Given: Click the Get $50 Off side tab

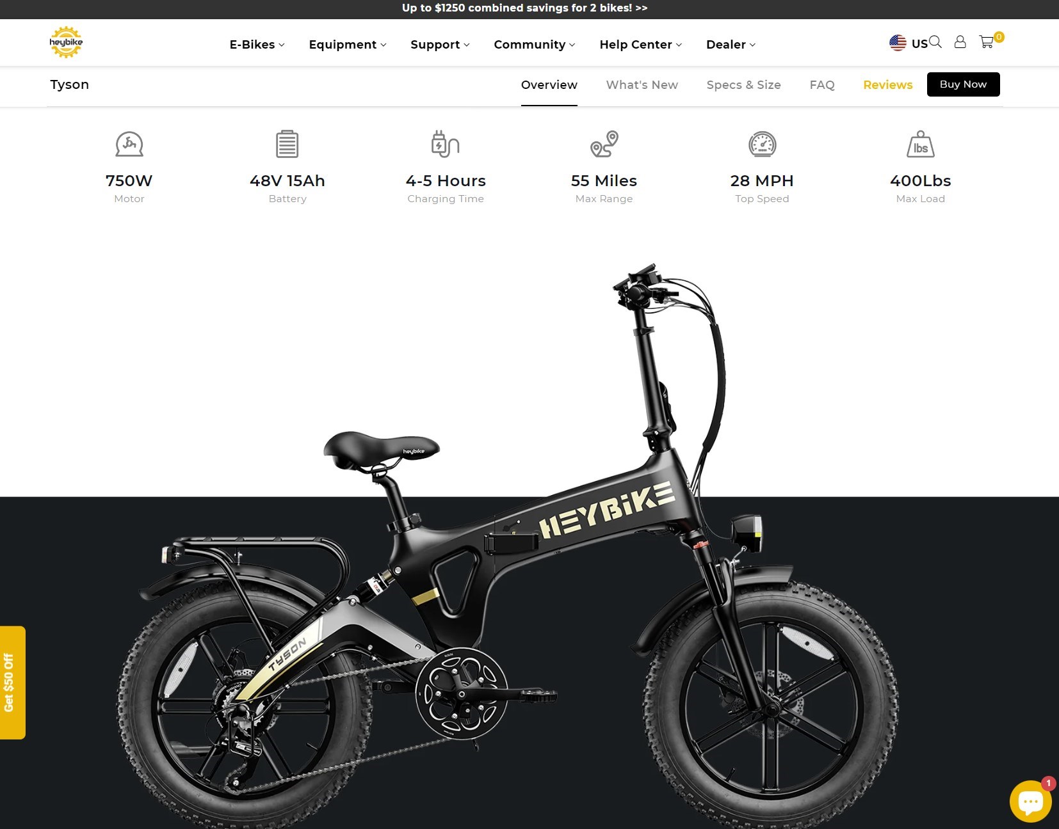Looking at the screenshot, I should click(x=12, y=683).
